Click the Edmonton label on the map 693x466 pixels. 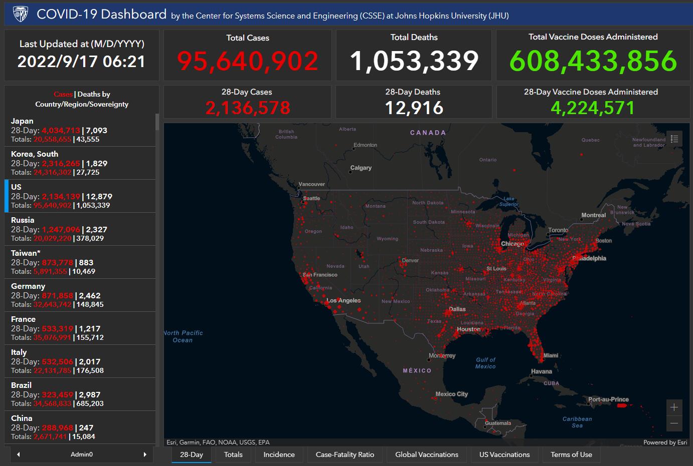[366, 145]
